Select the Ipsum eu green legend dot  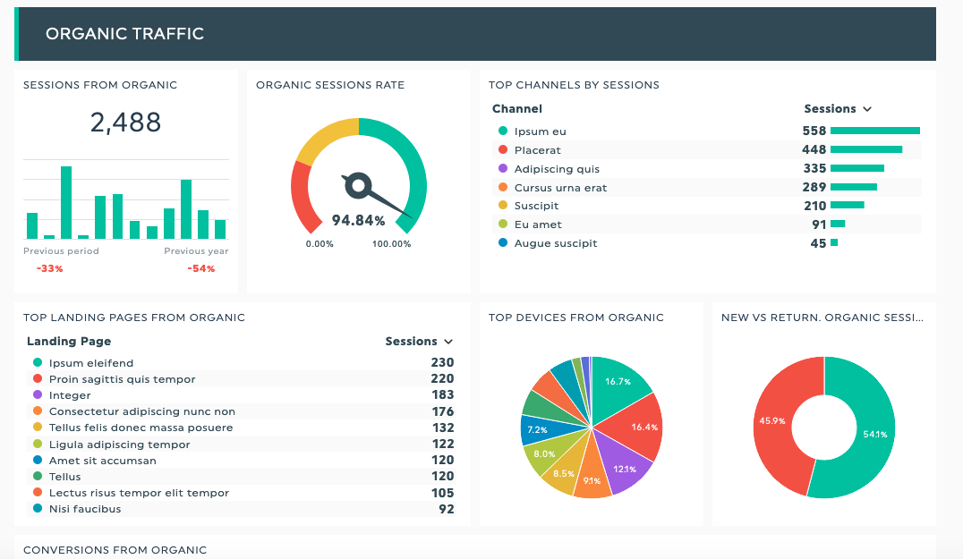(x=503, y=131)
